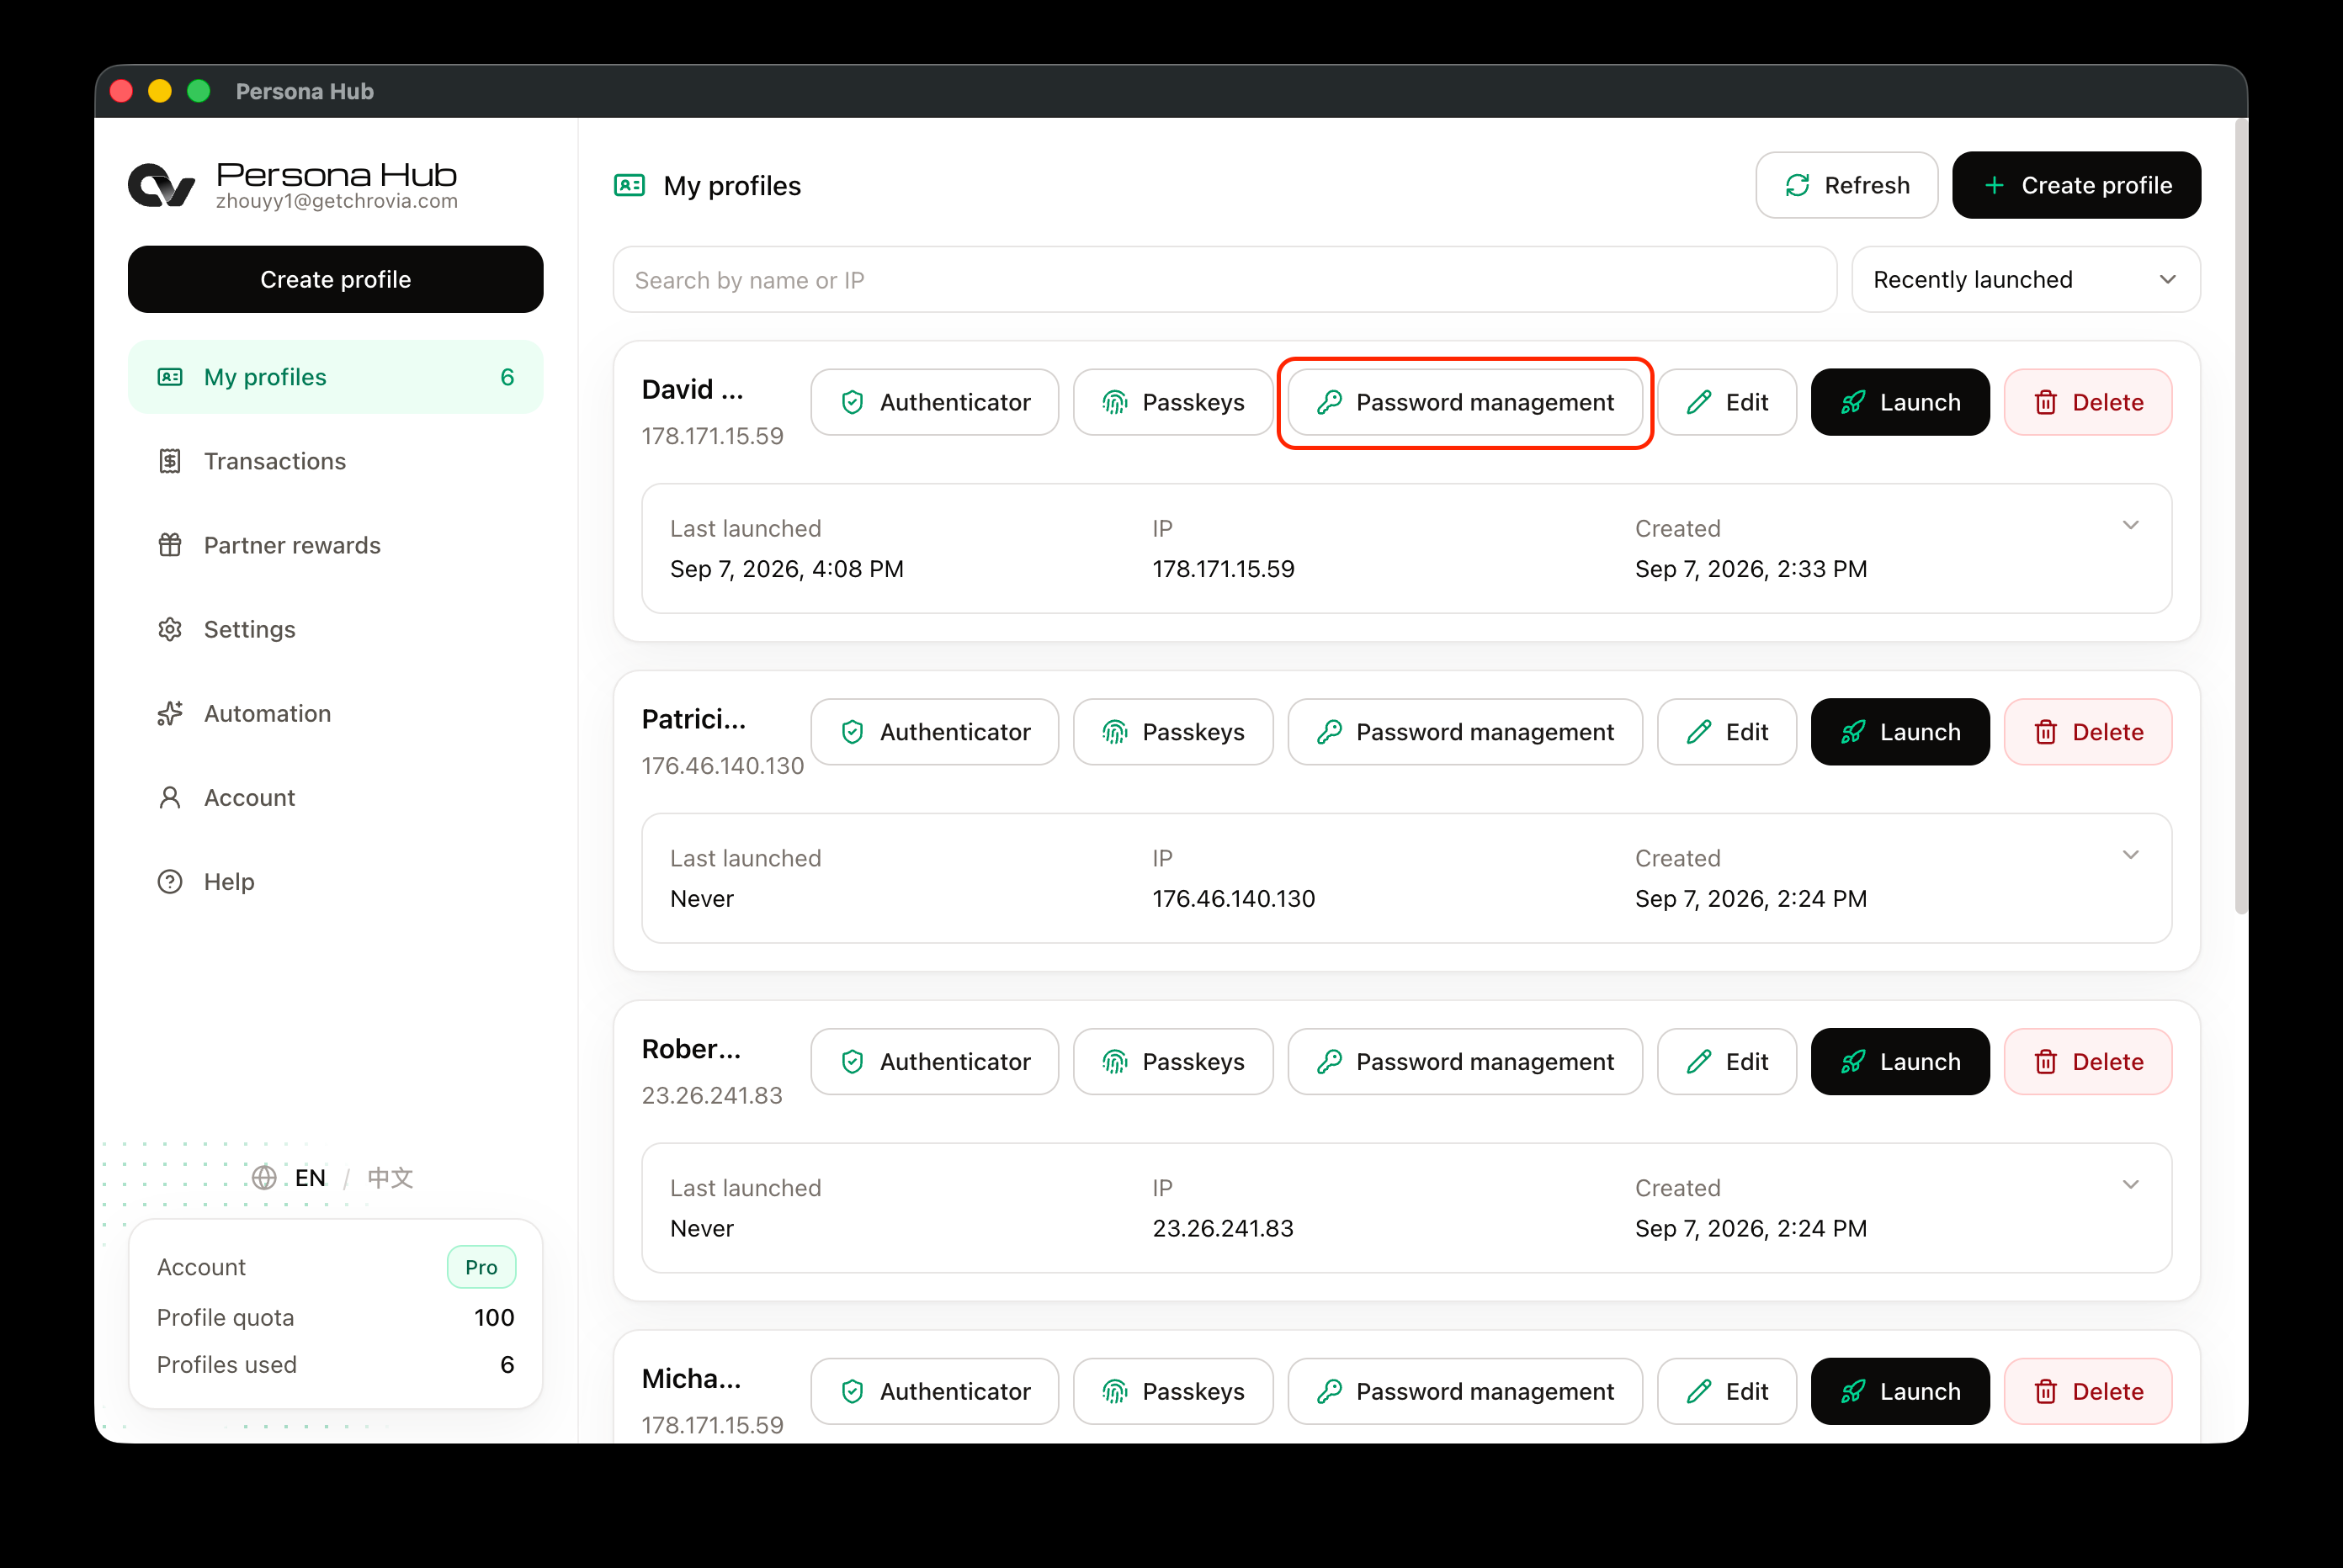The width and height of the screenshot is (2343, 1568).
Task: Delete the Michael profile
Action: 2088,1391
